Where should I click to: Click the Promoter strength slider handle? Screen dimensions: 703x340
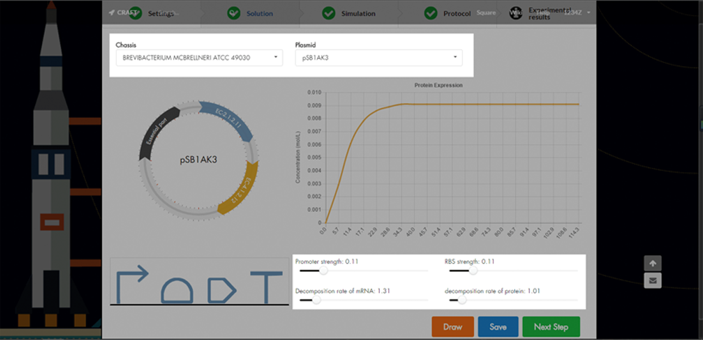(324, 271)
